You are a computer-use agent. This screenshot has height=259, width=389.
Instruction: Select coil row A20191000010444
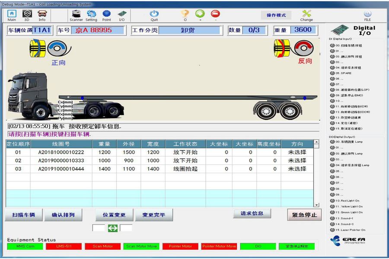coord(159,169)
